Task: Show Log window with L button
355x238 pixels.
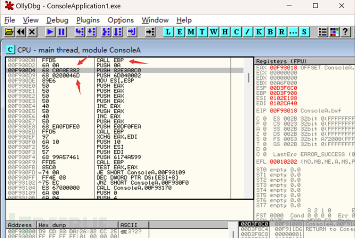Action: (168, 32)
